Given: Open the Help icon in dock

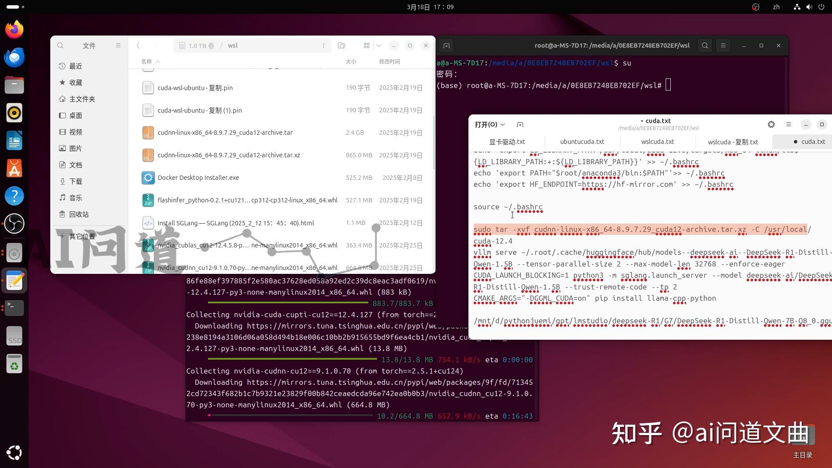Looking at the screenshot, I should (x=14, y=196).
